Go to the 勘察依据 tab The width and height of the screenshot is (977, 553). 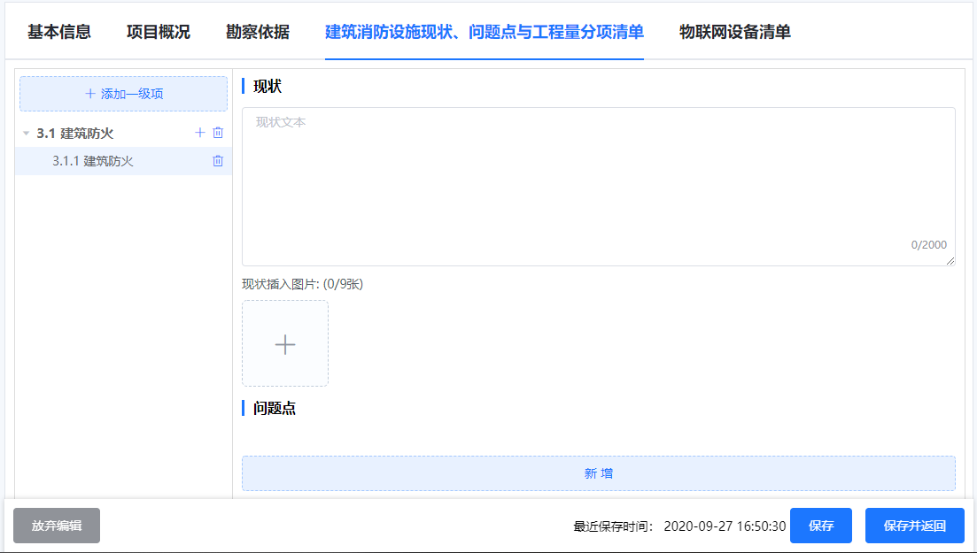[x=258, y=32]
